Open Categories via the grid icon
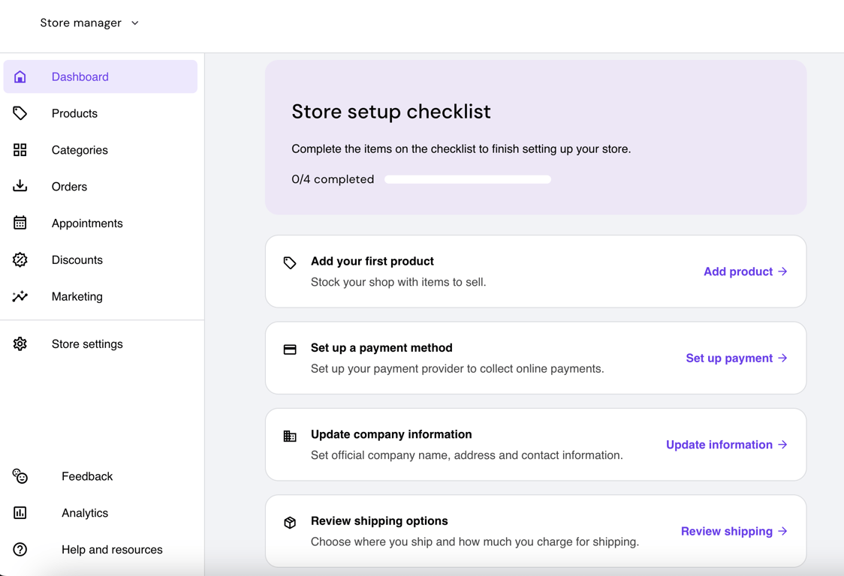 pyautogui.click(x=20, y=149)
